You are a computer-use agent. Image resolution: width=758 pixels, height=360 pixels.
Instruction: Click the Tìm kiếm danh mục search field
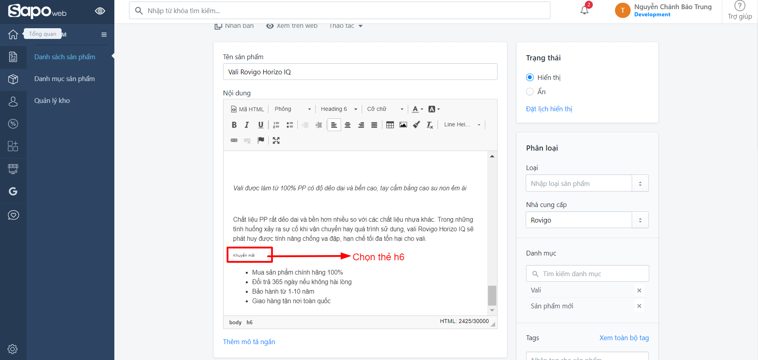point(587,273)
